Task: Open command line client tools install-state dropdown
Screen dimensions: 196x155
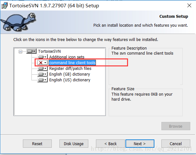Action: 42,63
